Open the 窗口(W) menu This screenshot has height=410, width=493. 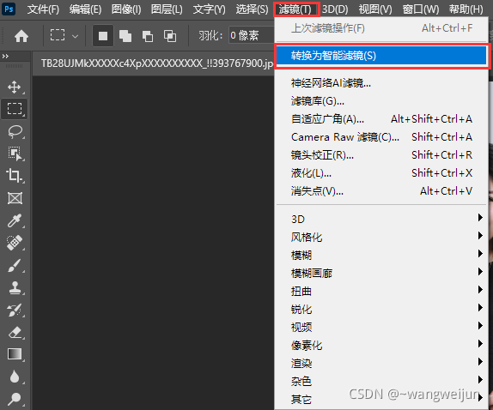point(421,9)
